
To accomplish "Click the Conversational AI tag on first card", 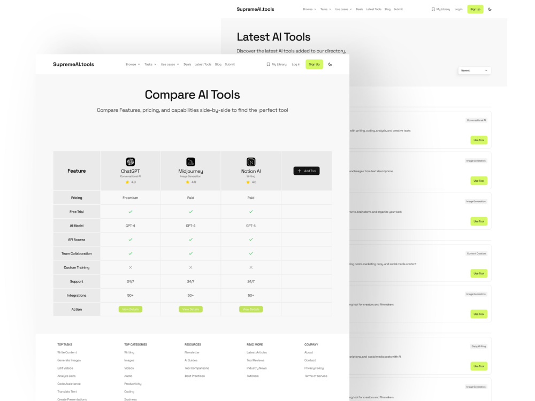I will point(476,120).
